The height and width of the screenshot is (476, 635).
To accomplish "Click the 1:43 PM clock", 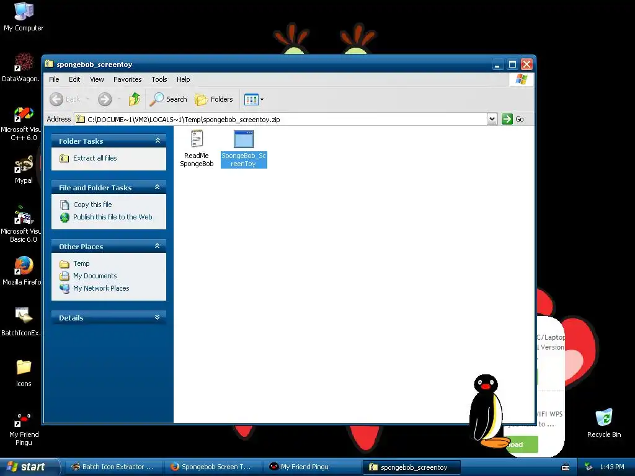I will (x=612, y=467).
